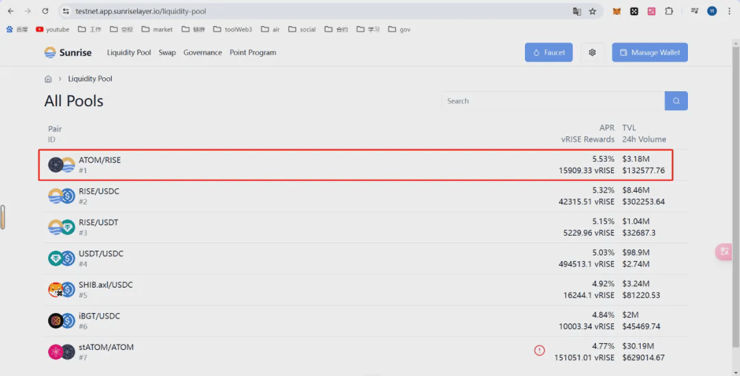Click the USDT/USDC pair token icons
The image size is (740, 376).
(62, 258)
